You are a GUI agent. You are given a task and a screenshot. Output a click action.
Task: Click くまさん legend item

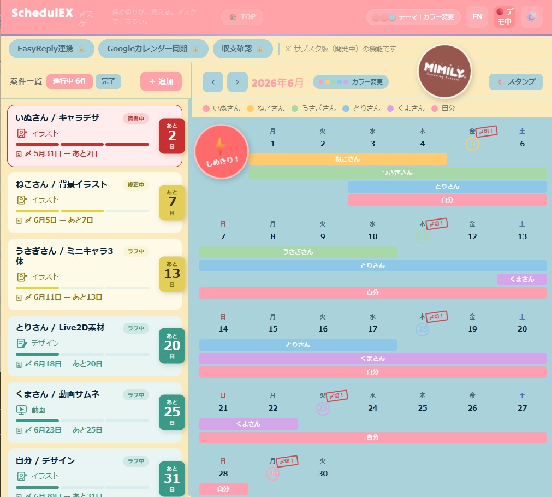406,109
